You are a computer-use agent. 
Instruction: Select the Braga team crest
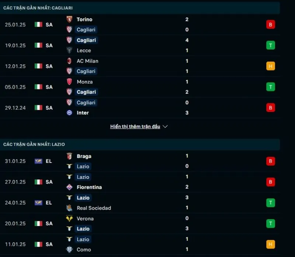(x=69, y=156)
